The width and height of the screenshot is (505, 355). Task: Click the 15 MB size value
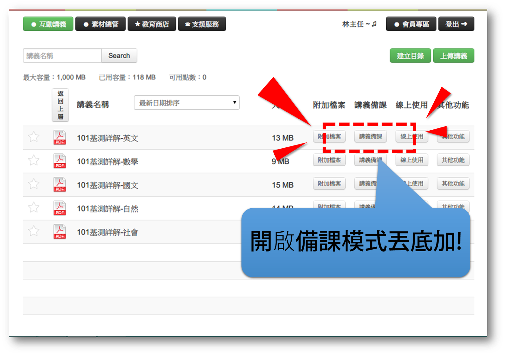coord(283,185)
